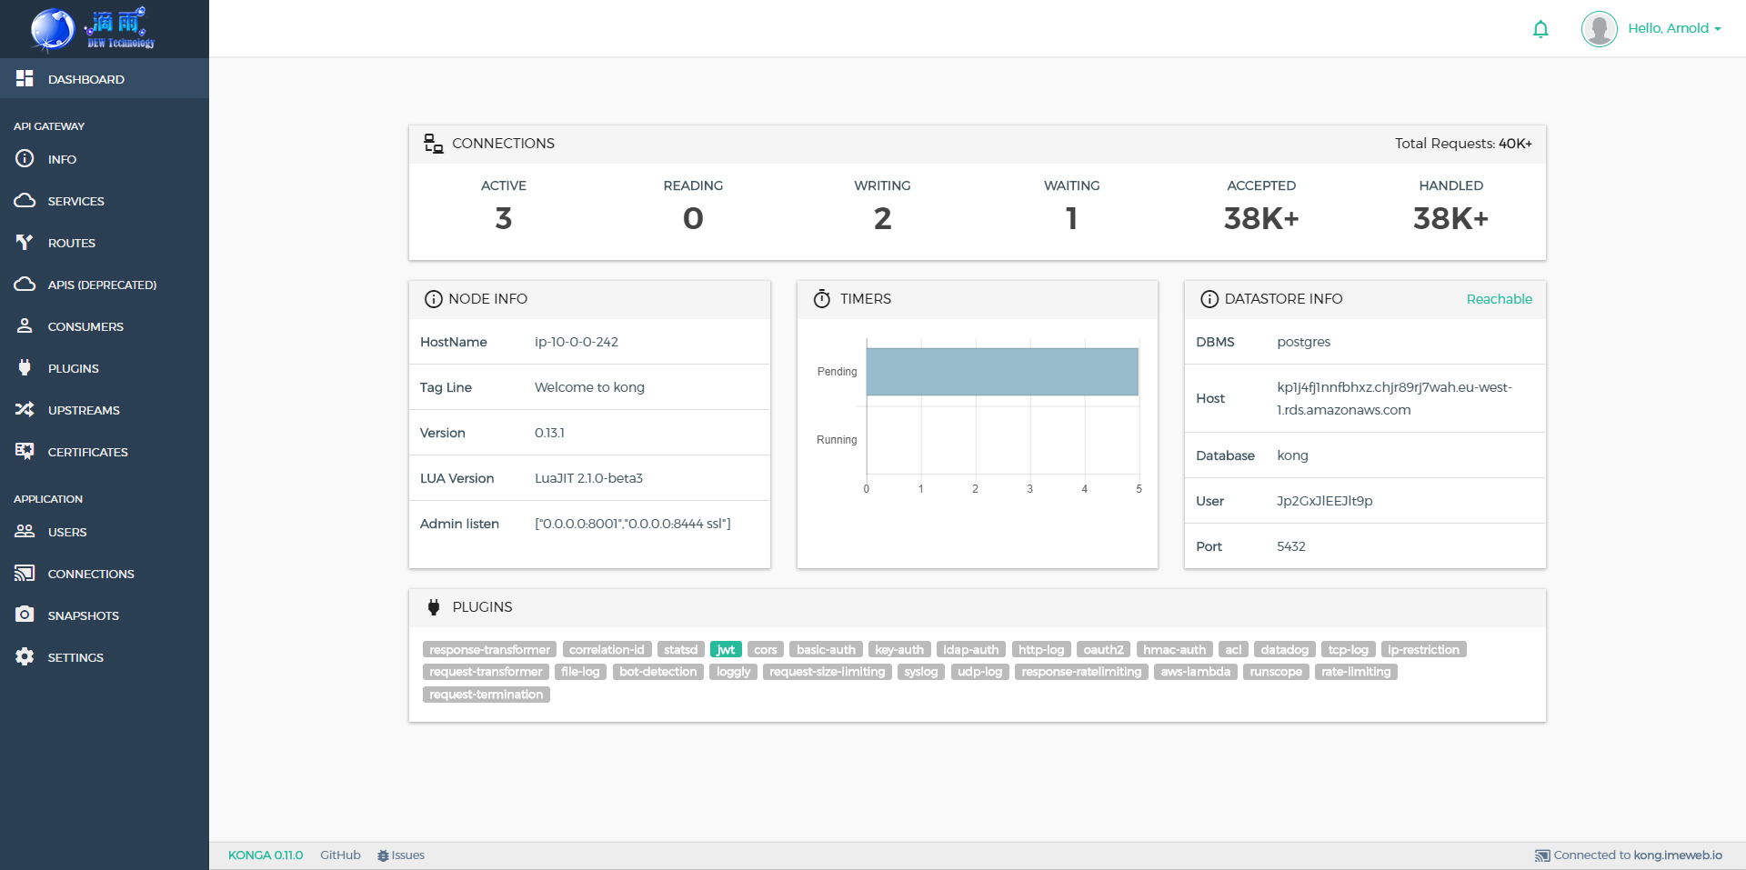Viewport: 1746px width, 870px height.
Task: Open Certificates in the sidebar
Action: pos(105,452)
